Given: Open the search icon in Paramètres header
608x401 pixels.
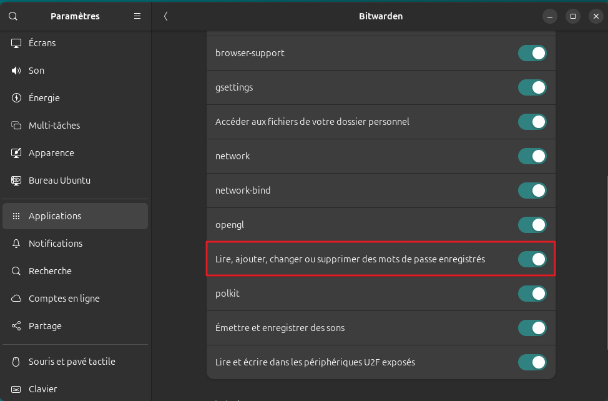Looking at the screenshot, I should point(13,16).
